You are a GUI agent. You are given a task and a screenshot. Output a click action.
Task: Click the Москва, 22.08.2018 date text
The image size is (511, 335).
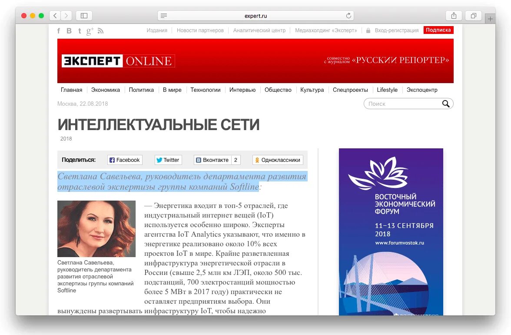click(83, 104)
